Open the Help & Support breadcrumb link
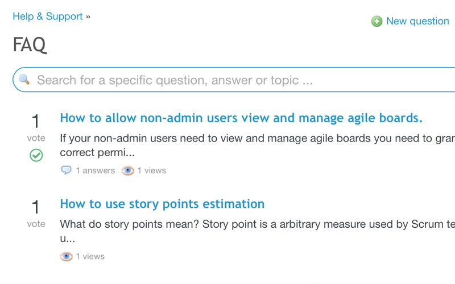The width and height of the screenshot is (455, 284). (x=48, y=16)
